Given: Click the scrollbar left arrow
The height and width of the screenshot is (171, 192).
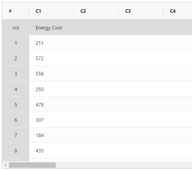Looking at the screenshot, I should pos(5,165).
